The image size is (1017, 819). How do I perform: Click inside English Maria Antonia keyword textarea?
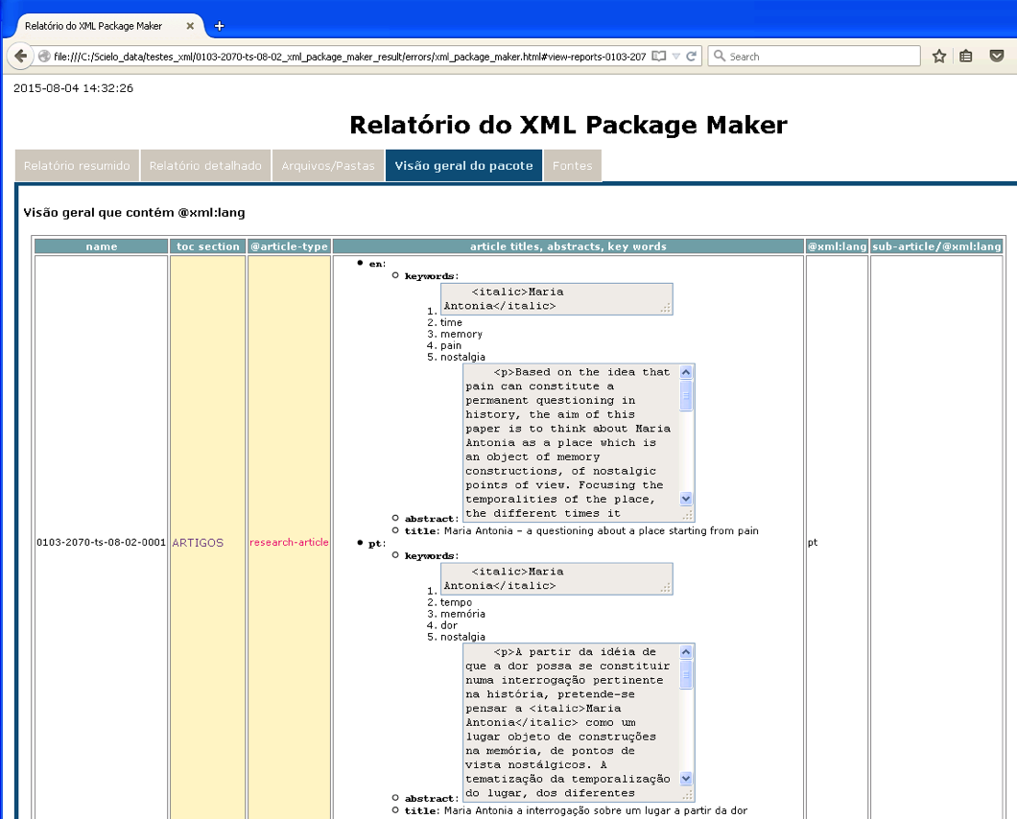tap(556, 299)
